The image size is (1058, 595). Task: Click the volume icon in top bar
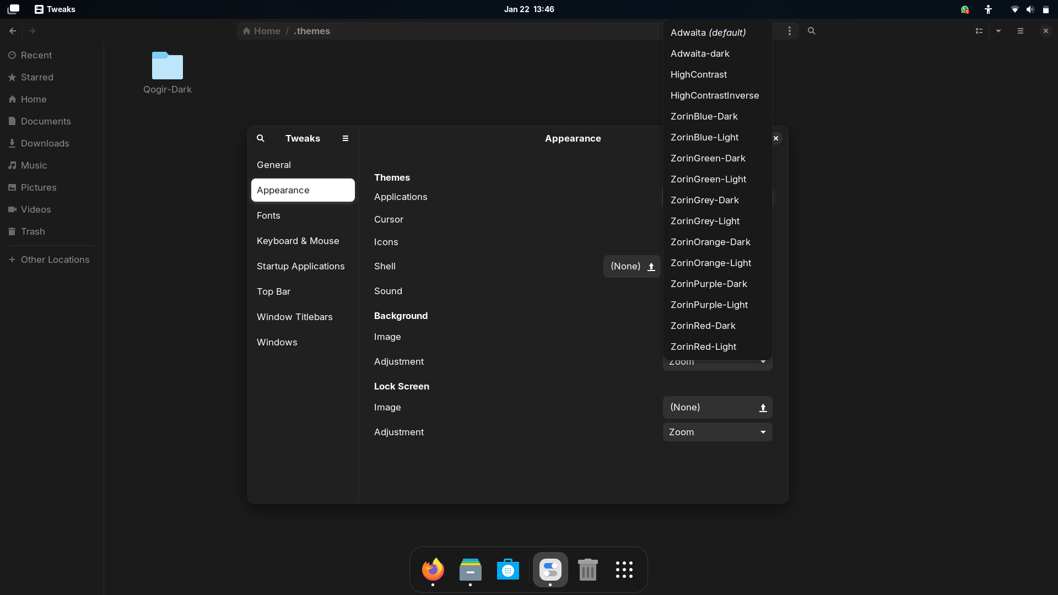[1030, 9]
